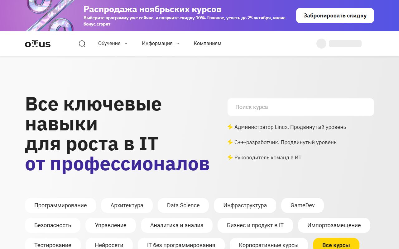Image resolution: width=399 pixels, height=249 pixels.
Task: Select the Data Science category
Action: [183, 205]
